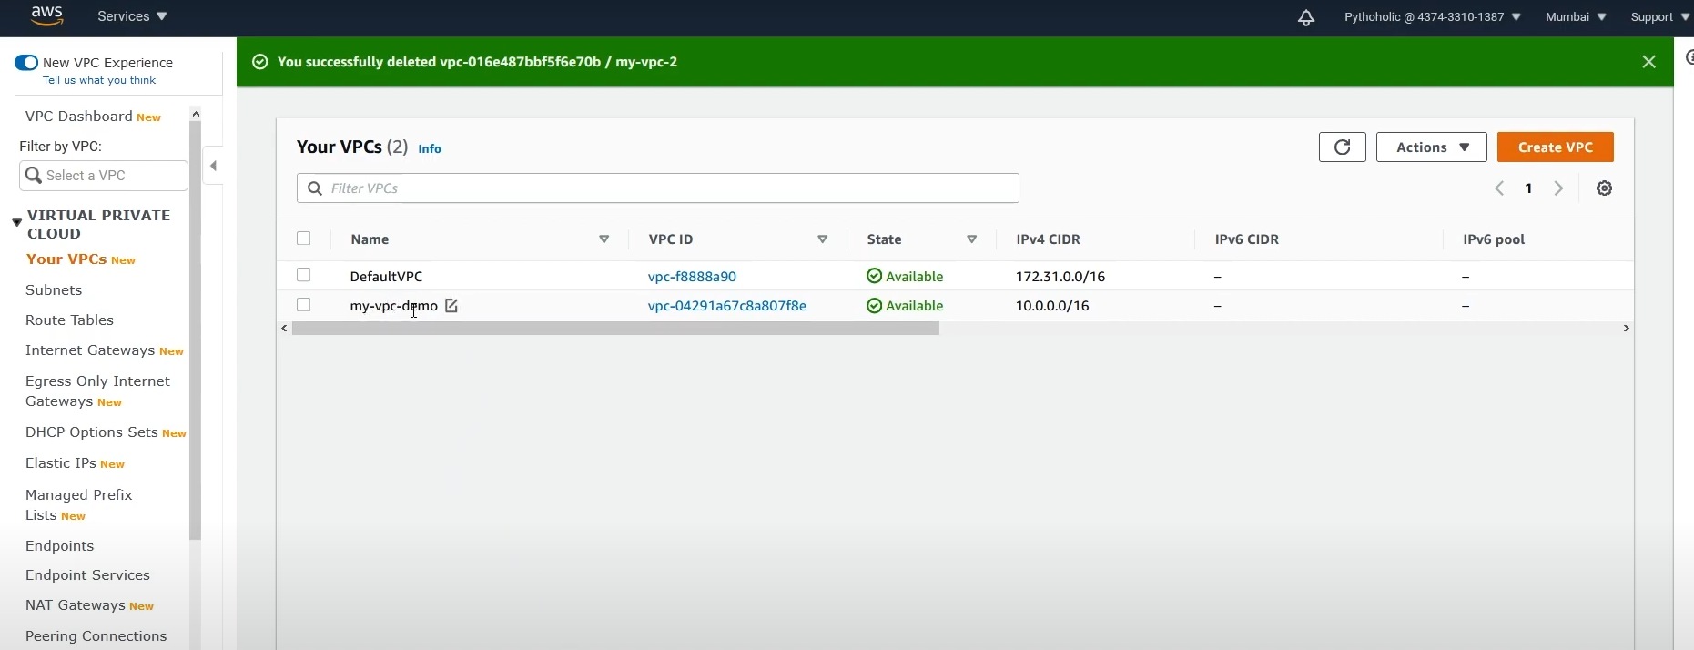Click the Select a VPC filter field
Image resolution: width=1694 pixels, height=650 pixels.
coord(103,176)
